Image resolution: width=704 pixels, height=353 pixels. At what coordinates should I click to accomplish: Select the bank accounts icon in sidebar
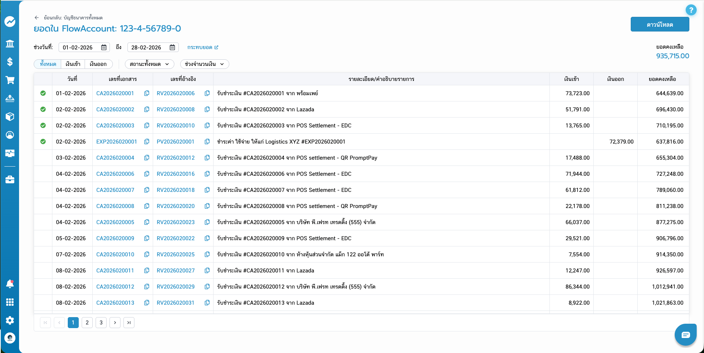[10, 43]
